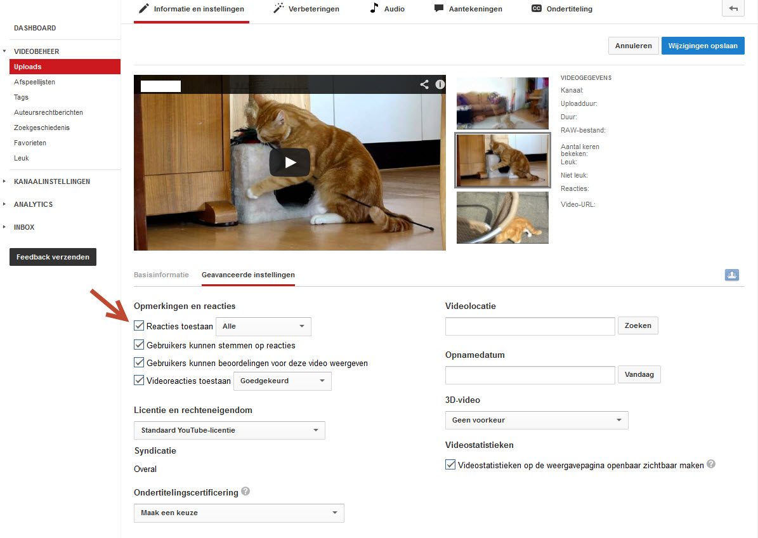
Task: Click the back arrow icon at top right
Action: (733, 8)
